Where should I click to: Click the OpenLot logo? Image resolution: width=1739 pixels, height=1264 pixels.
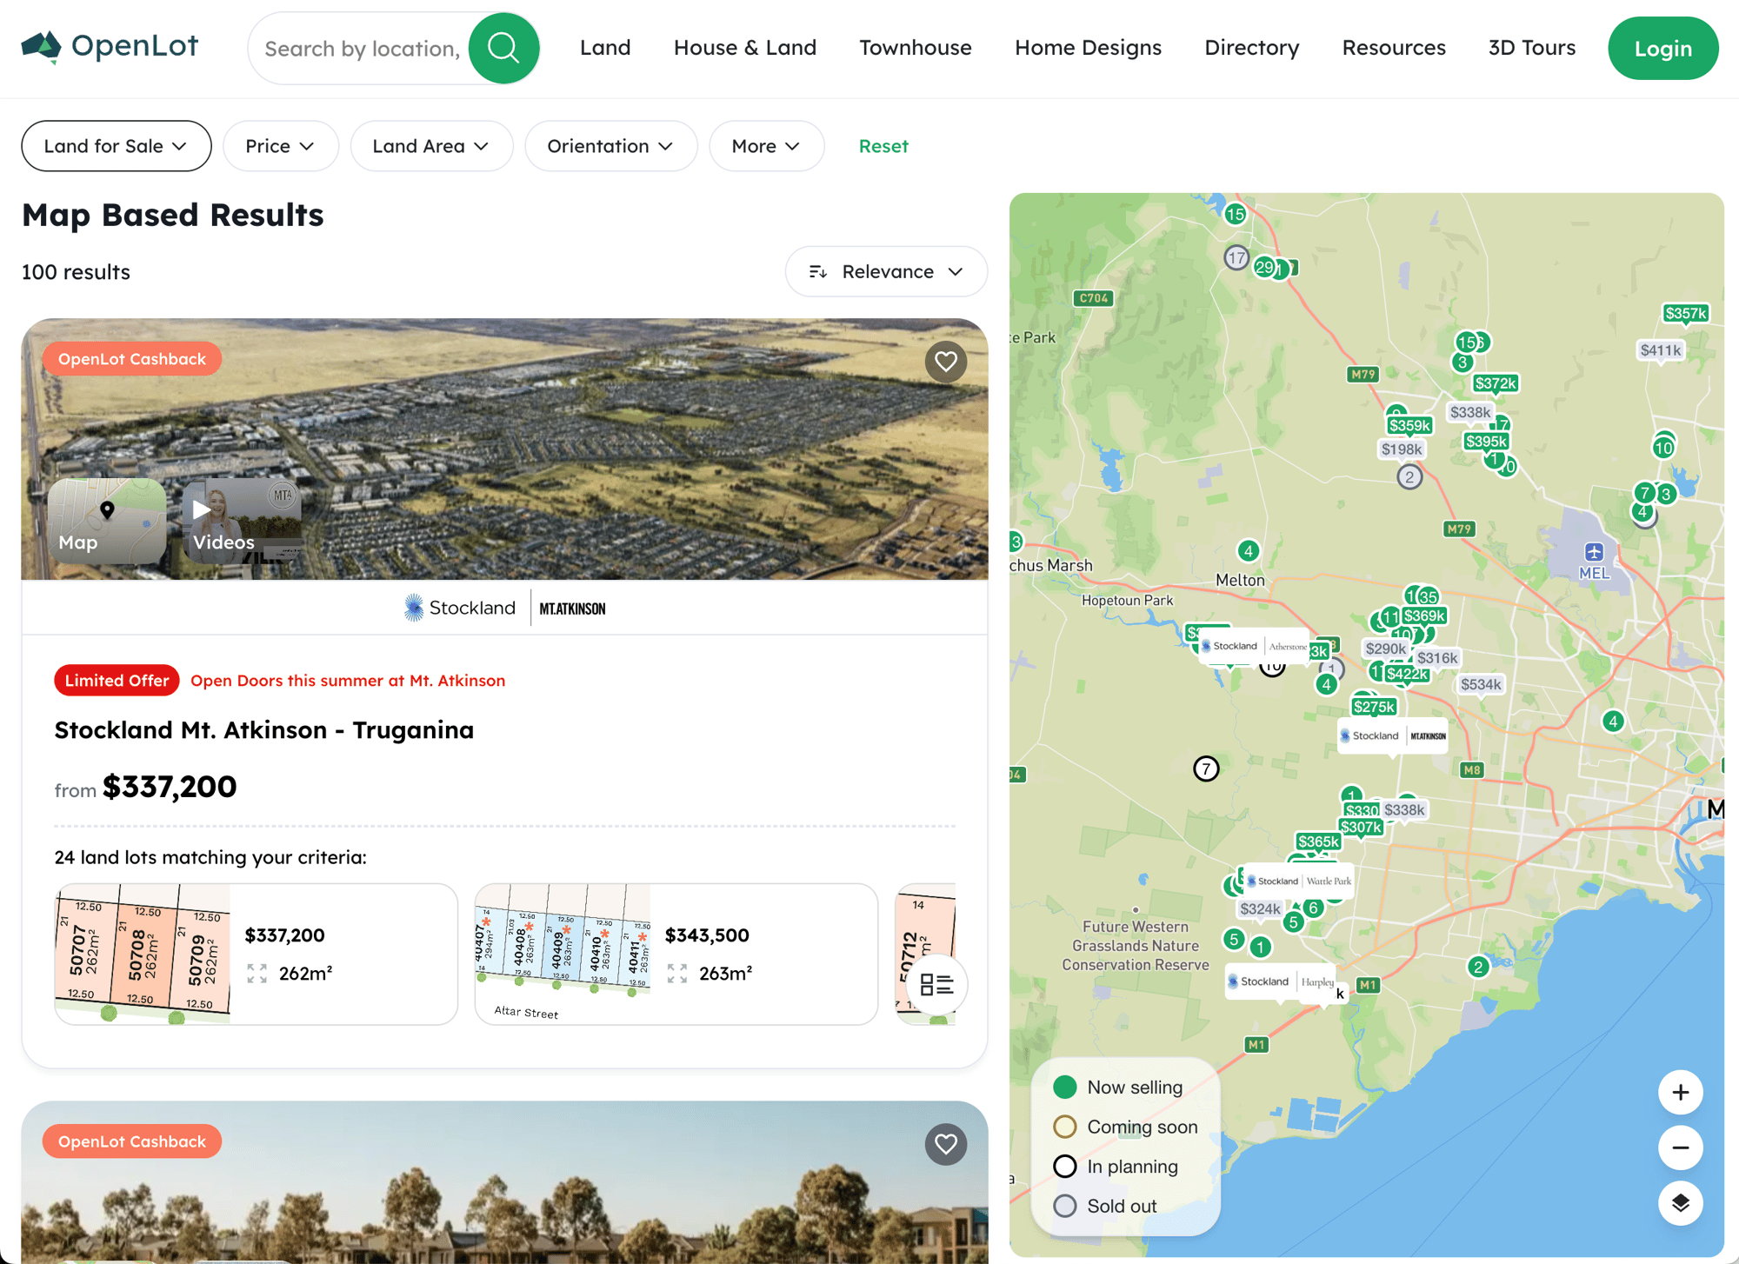point(110,47)
